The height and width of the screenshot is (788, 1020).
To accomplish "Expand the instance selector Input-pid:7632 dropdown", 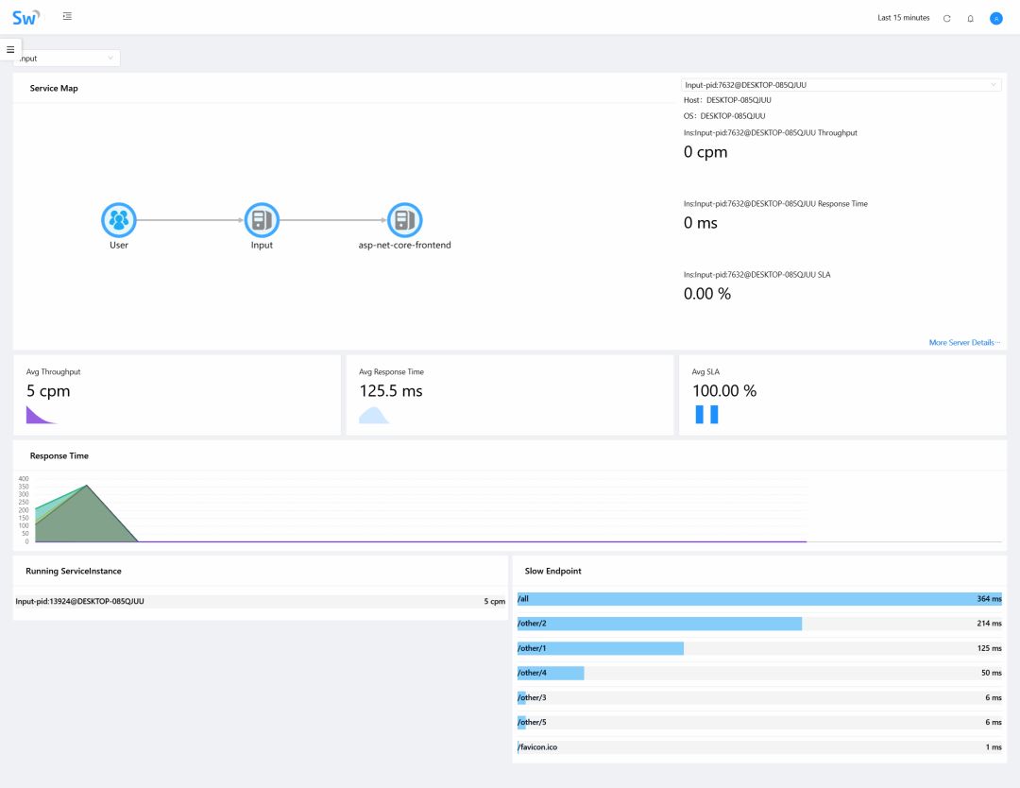I will pyautogui.click(x=840, y=85).
